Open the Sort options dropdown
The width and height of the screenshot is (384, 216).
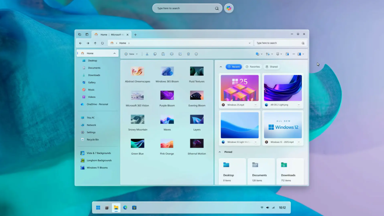pos(270,54)
